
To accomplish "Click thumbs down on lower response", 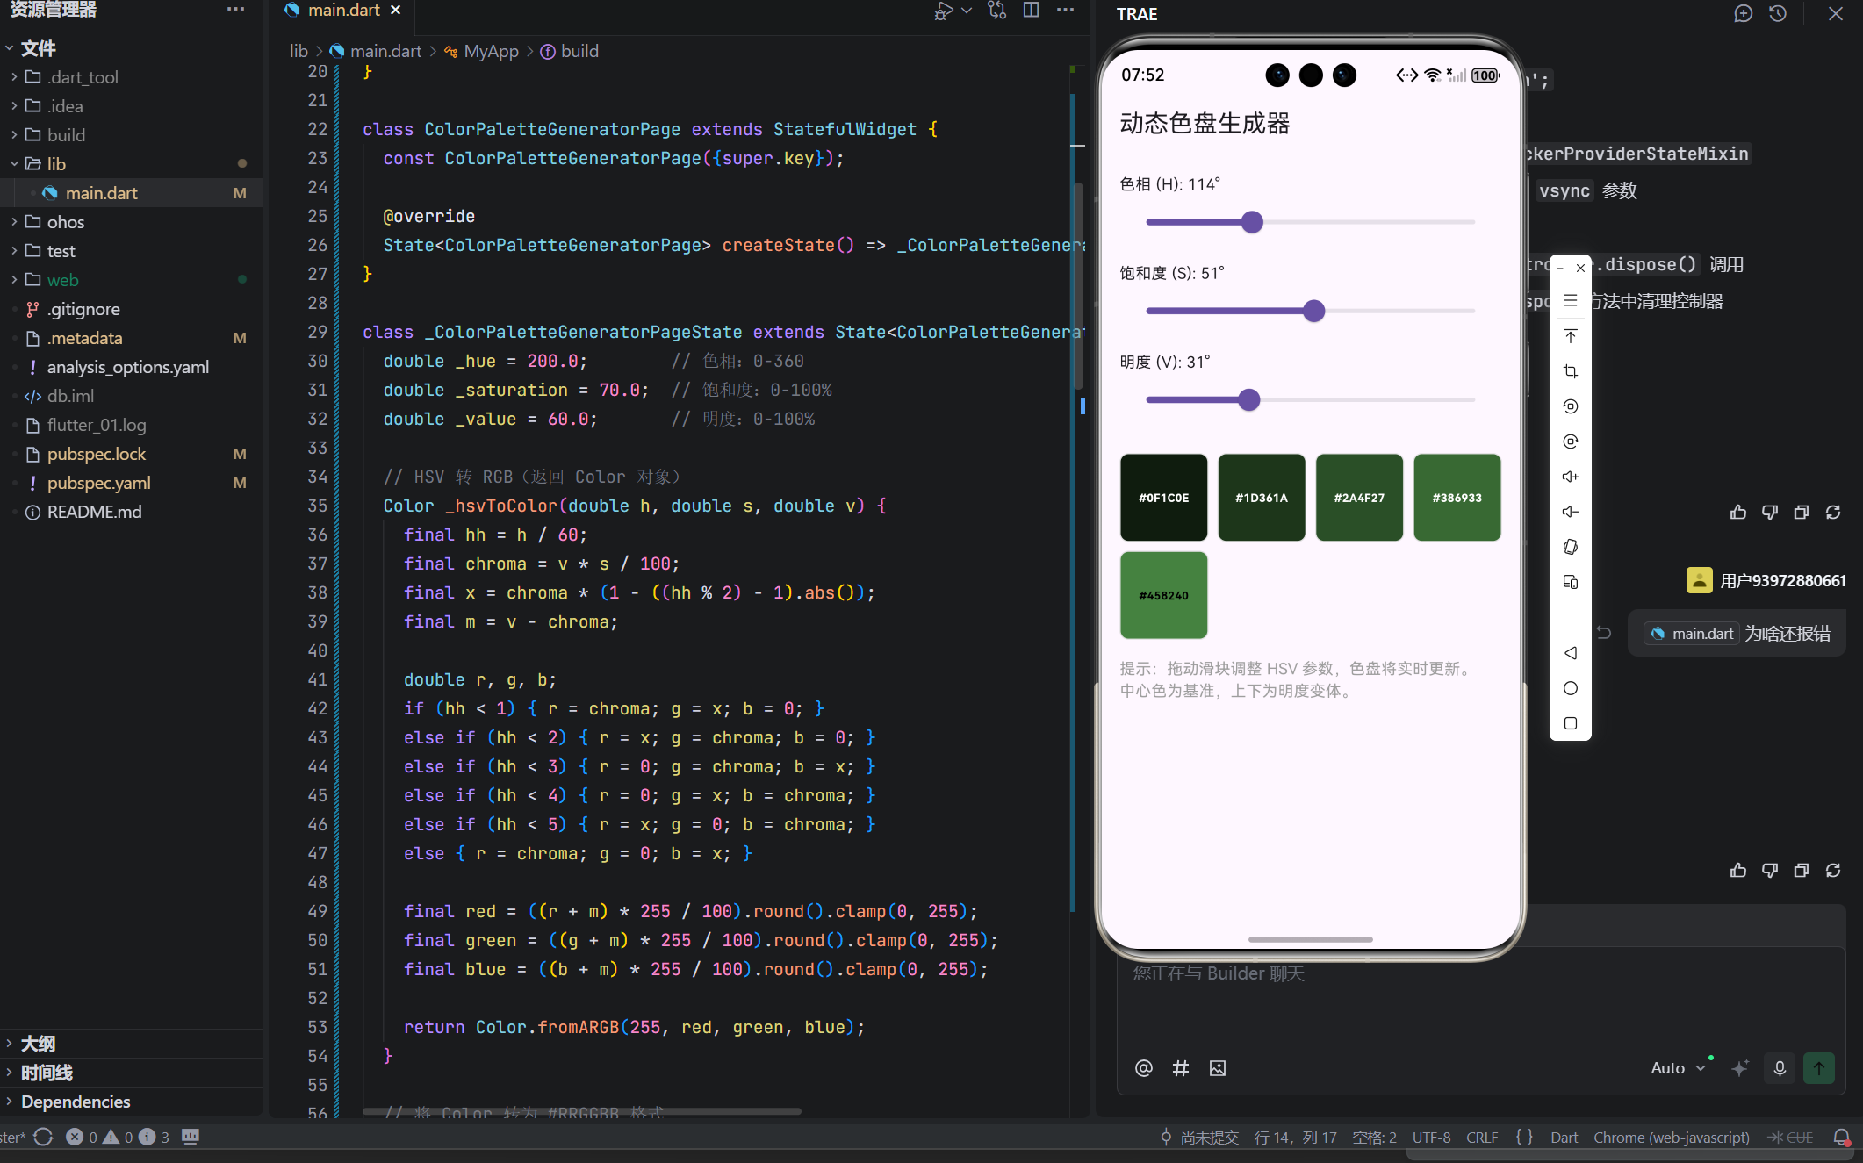I will click(1770, 870).
